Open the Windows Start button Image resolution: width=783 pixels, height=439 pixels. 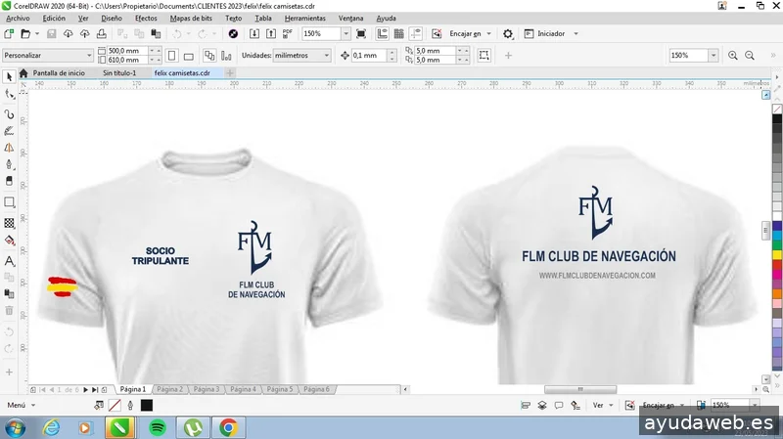[x=15, y=428]
